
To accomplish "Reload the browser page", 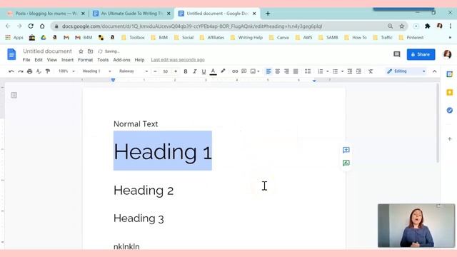I will click(31, 26).
